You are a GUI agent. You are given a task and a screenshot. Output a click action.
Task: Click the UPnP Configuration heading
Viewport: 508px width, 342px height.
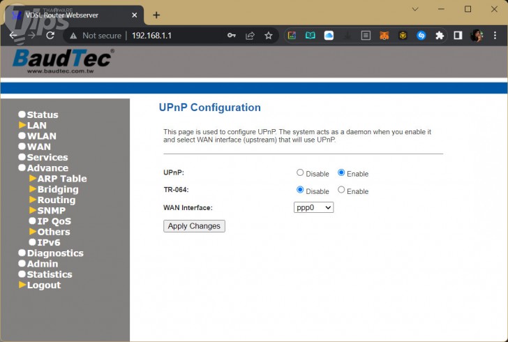click(x=209, y=107)
